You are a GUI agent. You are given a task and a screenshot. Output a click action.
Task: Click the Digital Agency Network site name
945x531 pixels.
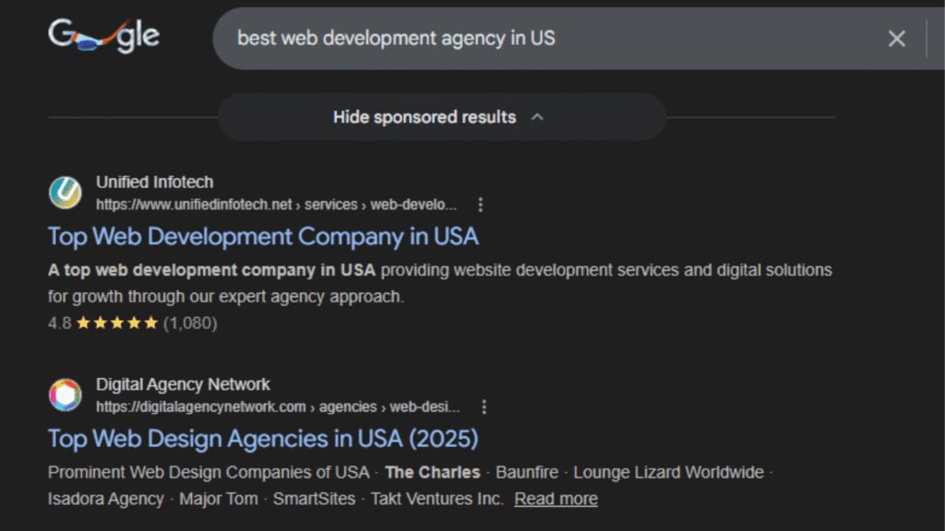pyautogui.click(x=183, y=384)
